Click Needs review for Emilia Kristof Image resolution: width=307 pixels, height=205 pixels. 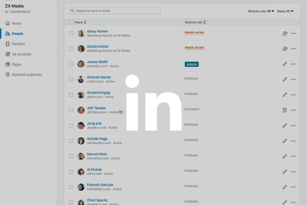(x=194, y=48)
